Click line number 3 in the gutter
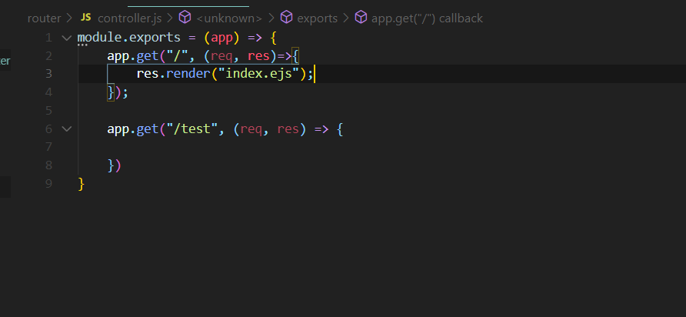 pos(48,74)
